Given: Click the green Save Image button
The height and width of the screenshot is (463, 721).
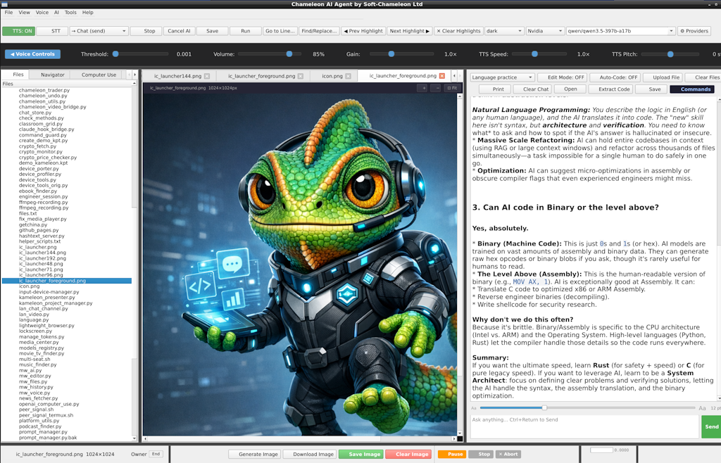Looking at the screenshot, I should click(361, 455).
